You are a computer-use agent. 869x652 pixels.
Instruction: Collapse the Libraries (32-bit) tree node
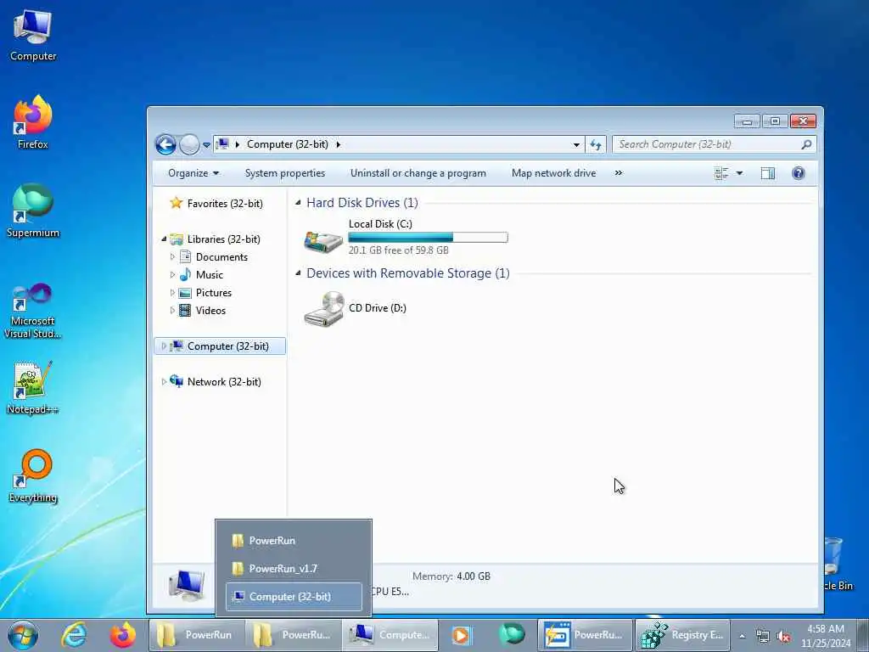(x=164, y=239)
